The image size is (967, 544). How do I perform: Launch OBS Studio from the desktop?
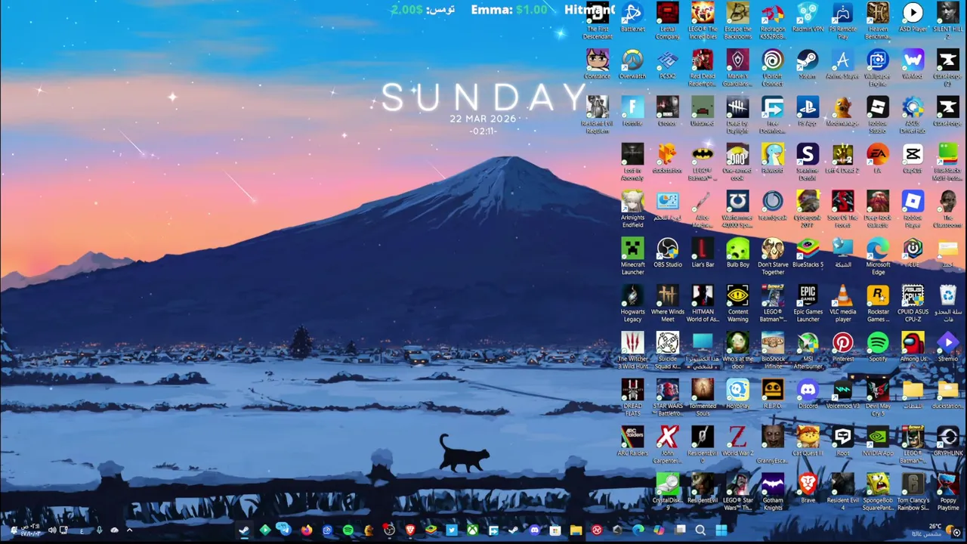click(x=667, y=253)
